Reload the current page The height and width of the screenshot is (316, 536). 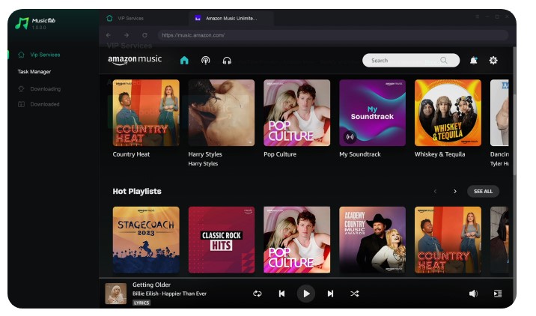click(145, 35)
